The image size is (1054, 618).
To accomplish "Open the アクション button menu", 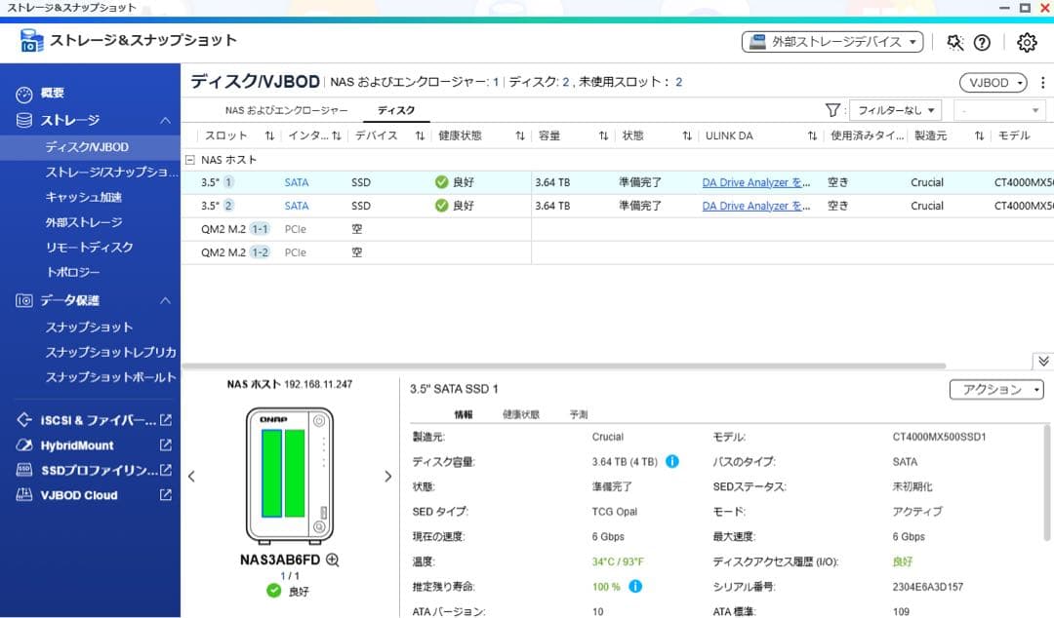I will tap(995, 389).
